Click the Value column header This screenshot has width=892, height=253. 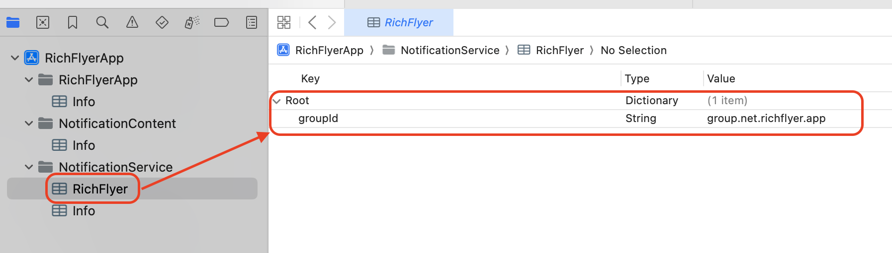pyautogui.click(x=721, y=78)
